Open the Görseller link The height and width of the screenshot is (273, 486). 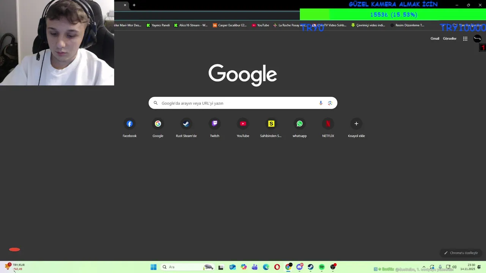pos(450,39)
